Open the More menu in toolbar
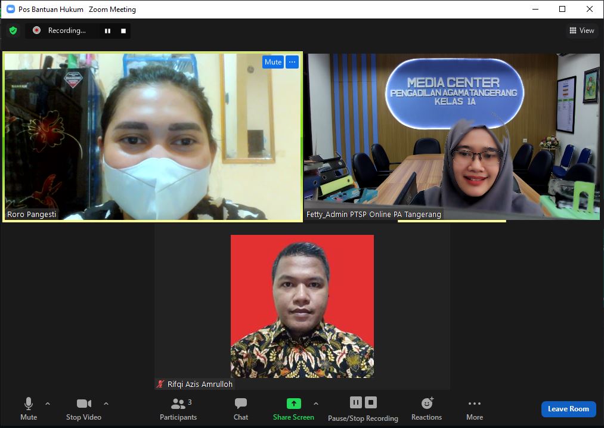The height and width of the screenshot is (428, 604). tap(474, 408)
